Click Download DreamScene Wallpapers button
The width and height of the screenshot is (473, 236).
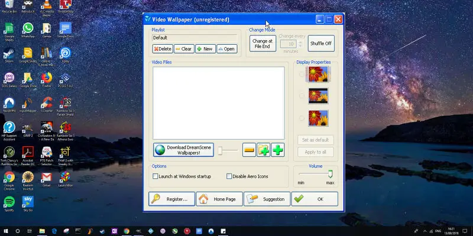click(x=183, y=150)
